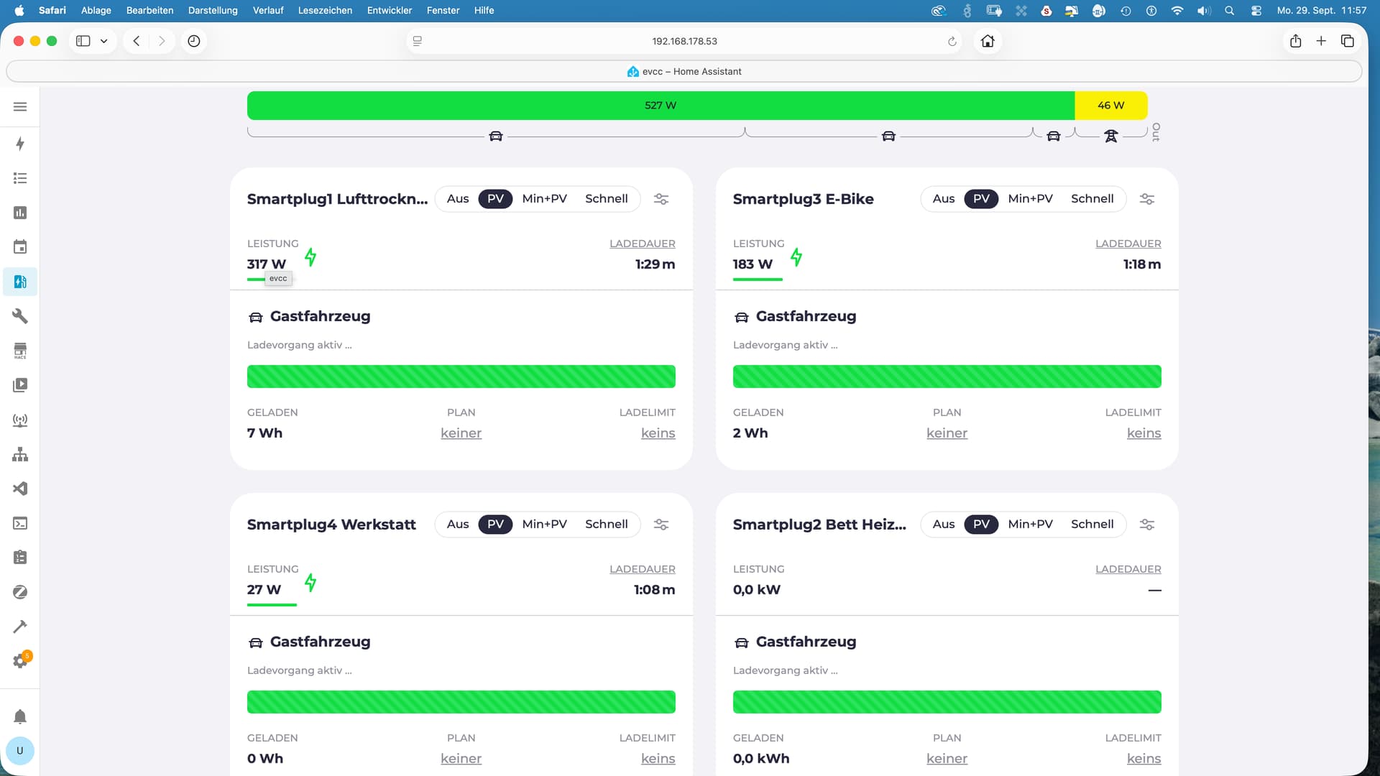Screen dimensions: 1380x776
Task: Switch Smartplug3 E-Bike to Schnell mode
Action: [1092, 199]
